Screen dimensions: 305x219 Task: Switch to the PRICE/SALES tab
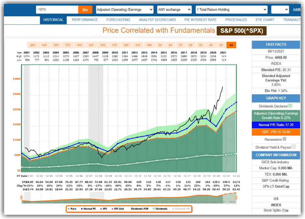tap(236, 20)
